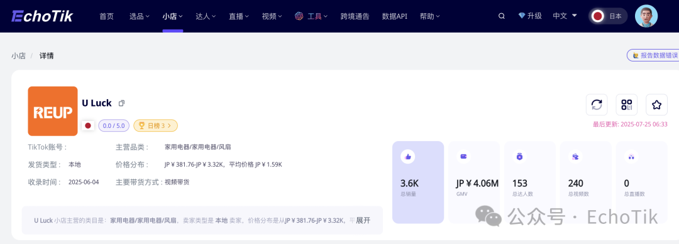Screen dimensions: 679x244
Task: Open the search magnifier icon
Action: point(502,16)
